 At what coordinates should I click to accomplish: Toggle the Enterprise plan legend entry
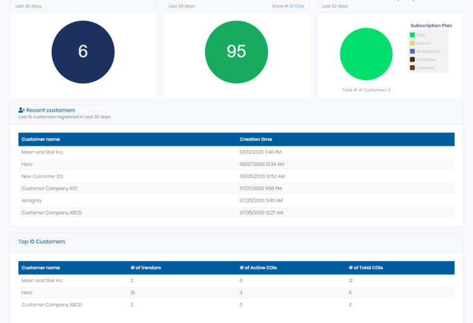(412, 59)
